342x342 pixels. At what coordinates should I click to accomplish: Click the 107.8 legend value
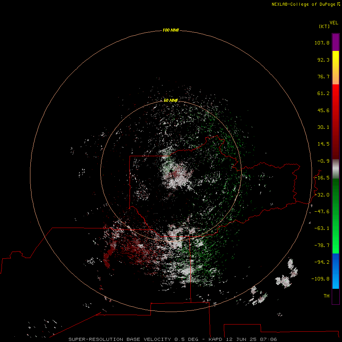click(x=322, y=43)
